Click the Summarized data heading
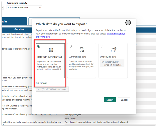Image resolution: width=157 pixels, height=127 pixels. [x=77, y=57]
